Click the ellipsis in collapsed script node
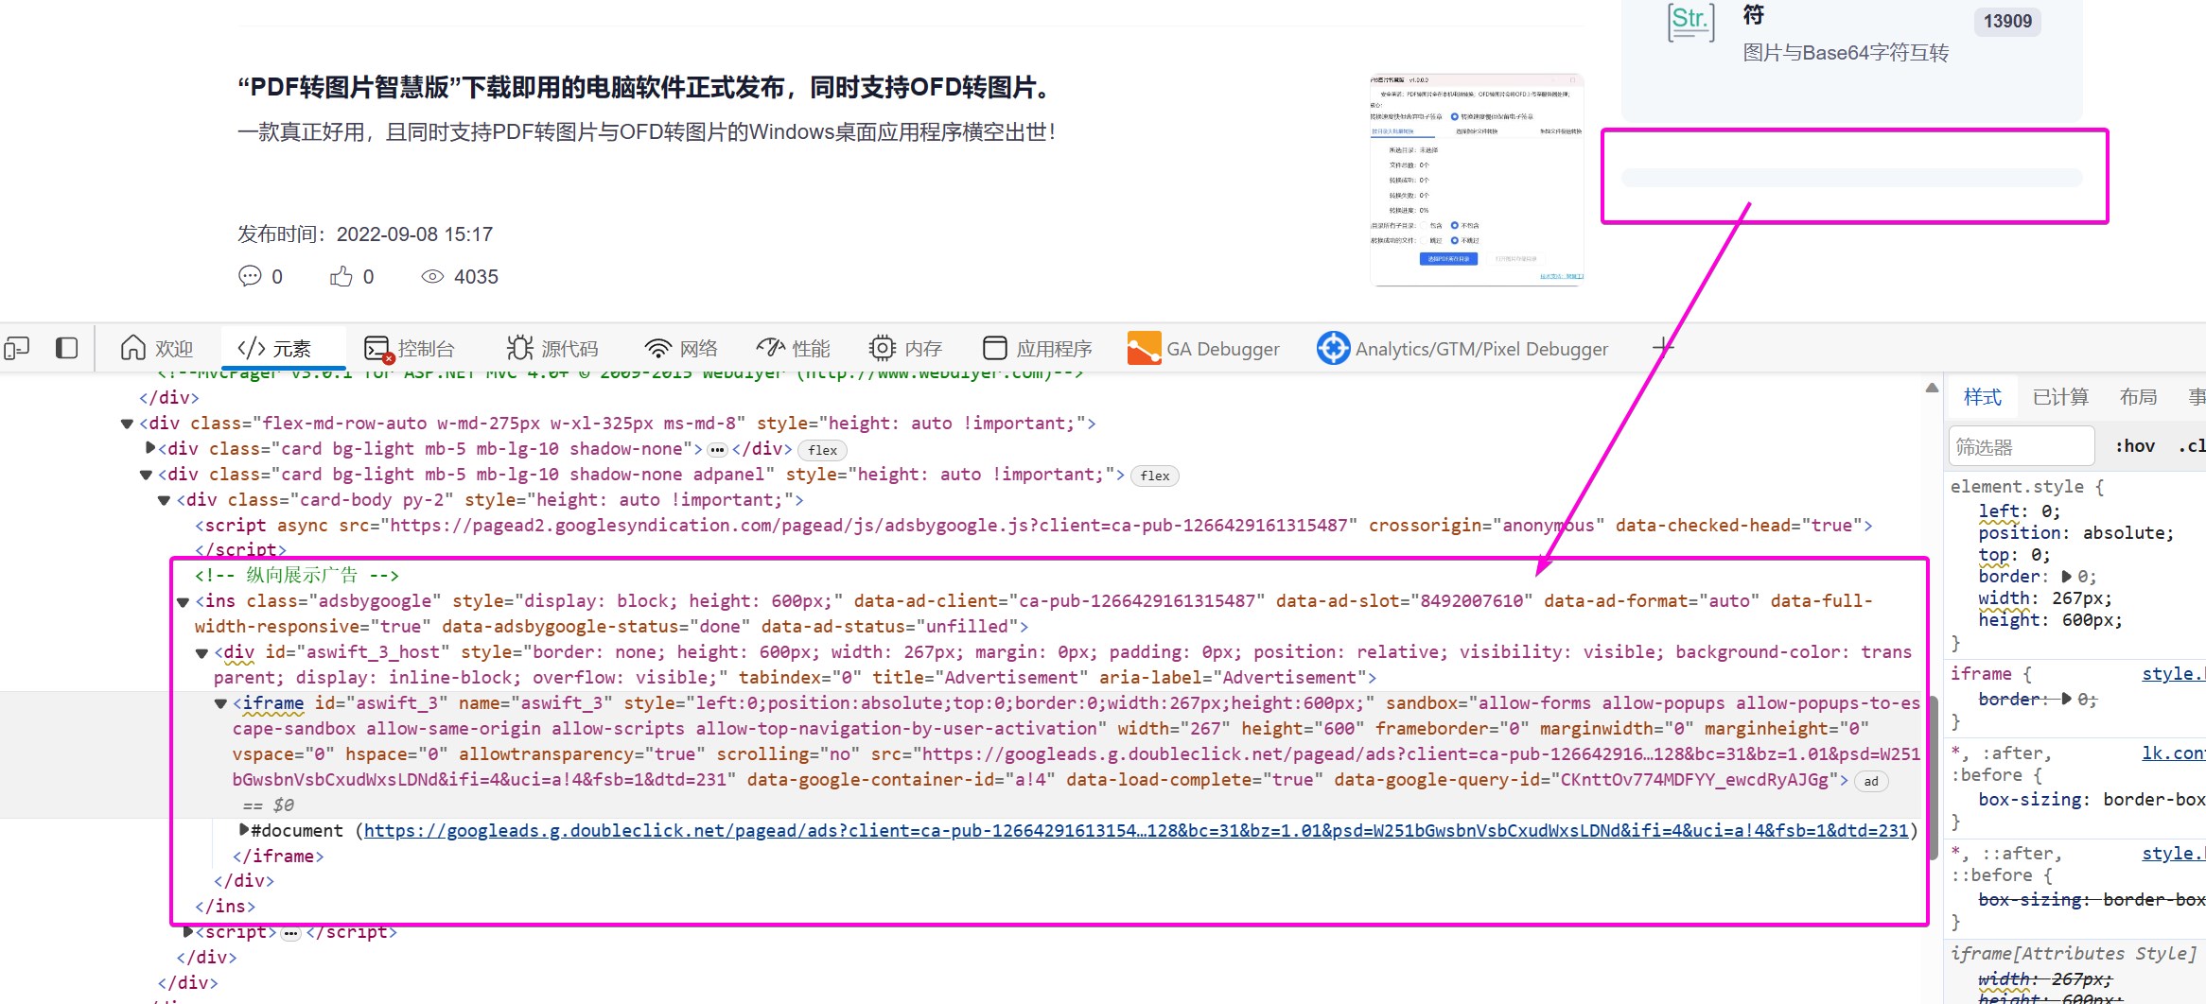The image size is (2206, 1004). point(290,933)
